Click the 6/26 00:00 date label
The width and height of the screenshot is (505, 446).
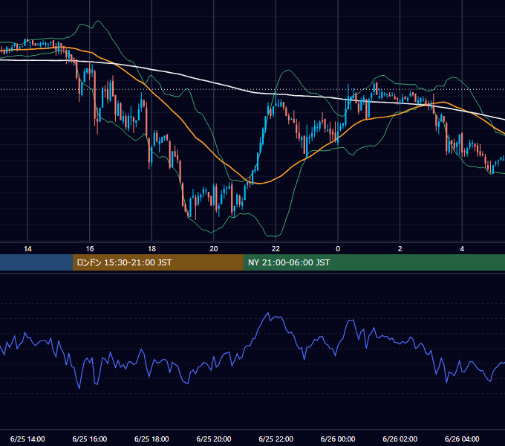pos(338,439)
